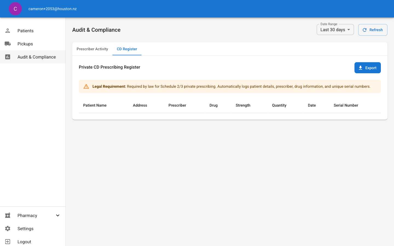Click the Logout exit icon
The width and height of the screenshot is (394, 246).
[x=8, y=242]
